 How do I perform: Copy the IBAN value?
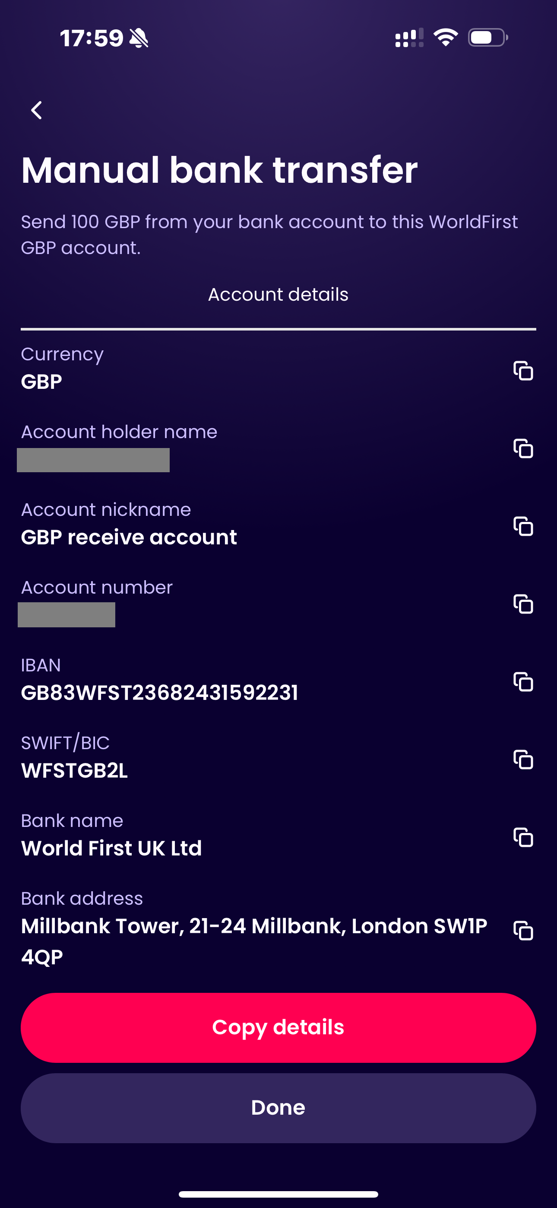tap(523, 682)
